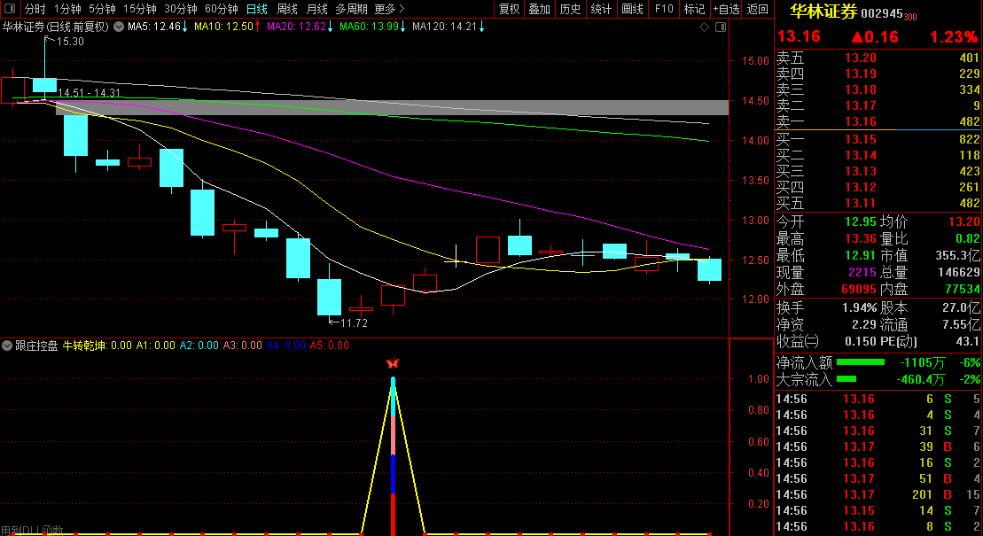Open the 画线 drawing tools

[x=632, y=9]
